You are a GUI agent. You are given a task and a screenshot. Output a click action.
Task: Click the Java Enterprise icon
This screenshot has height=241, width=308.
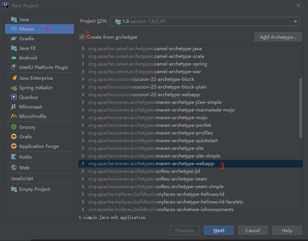click(14, 78)
